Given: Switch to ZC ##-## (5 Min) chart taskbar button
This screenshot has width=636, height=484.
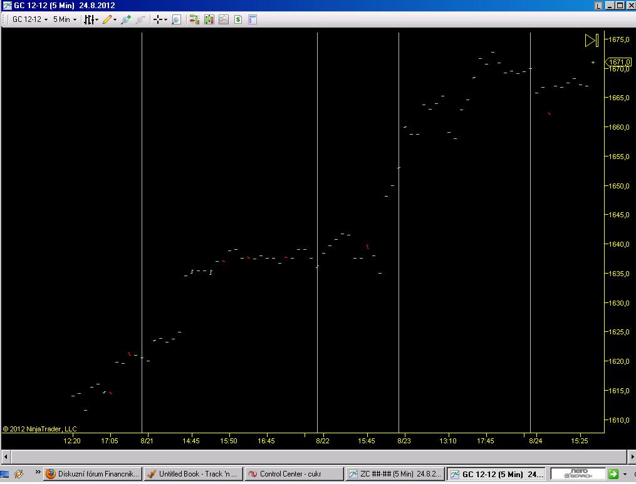Looking at the screenshot, I should [x=395, y=474].
